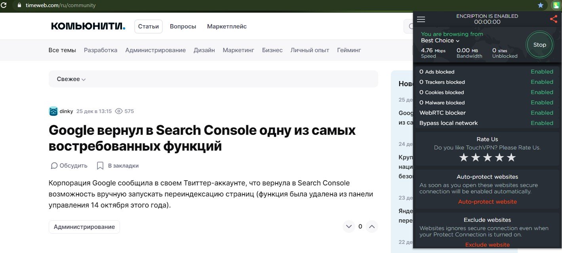Open the TouchVPN hamburger menu

point(421,19)
